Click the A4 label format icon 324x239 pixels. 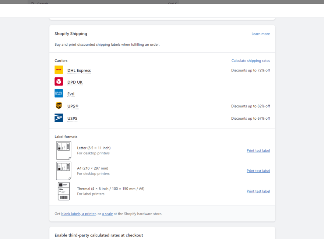tap(64, 171)
